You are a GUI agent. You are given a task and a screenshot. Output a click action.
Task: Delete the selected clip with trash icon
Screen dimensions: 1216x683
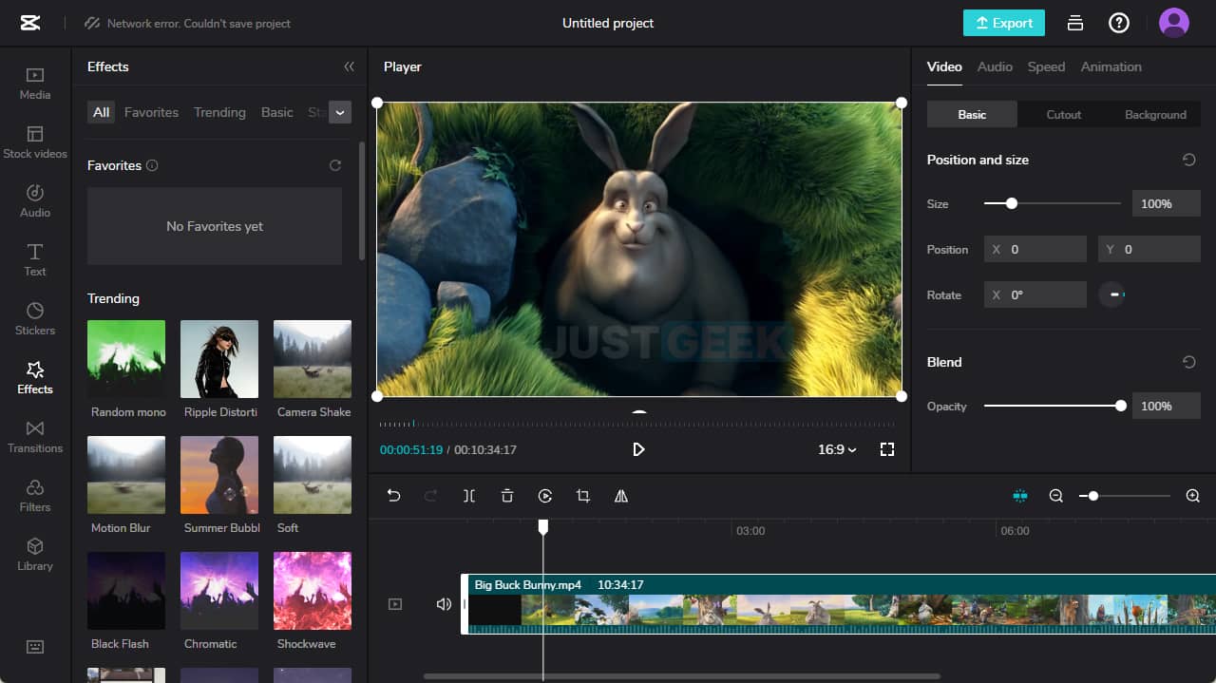point(507,496)
